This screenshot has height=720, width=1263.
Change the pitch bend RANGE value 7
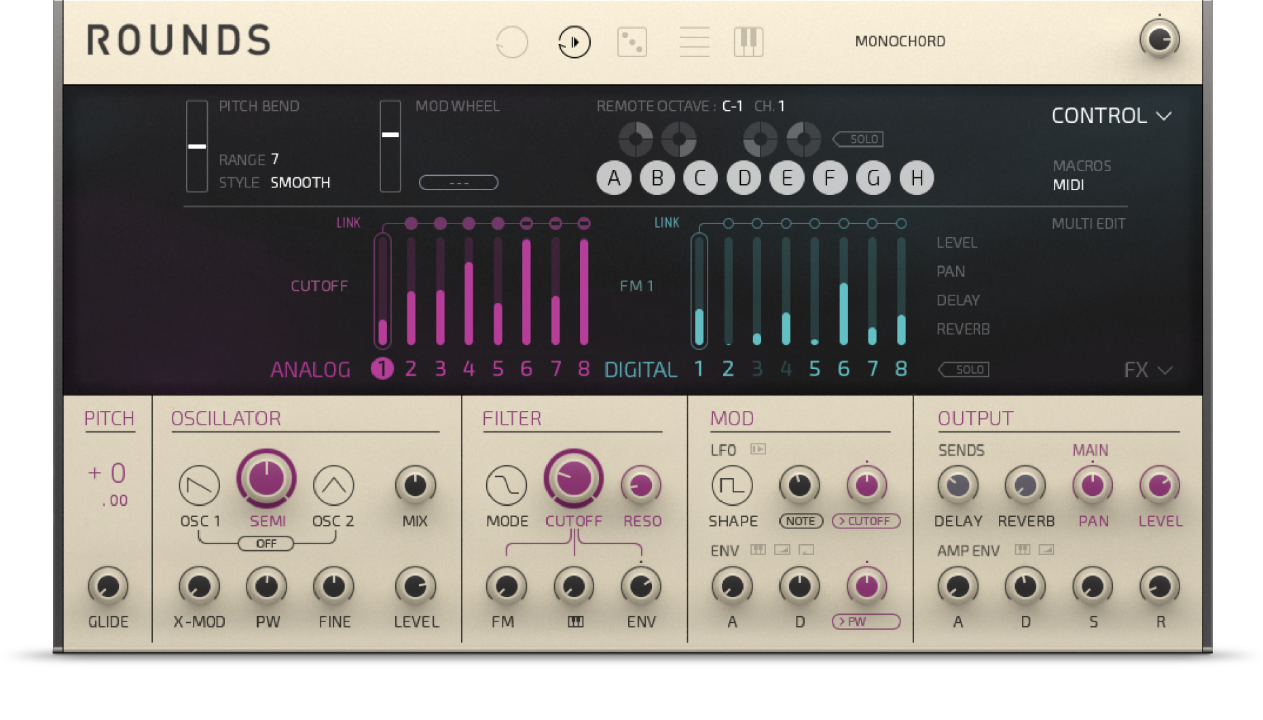click(x=275, y=159)
